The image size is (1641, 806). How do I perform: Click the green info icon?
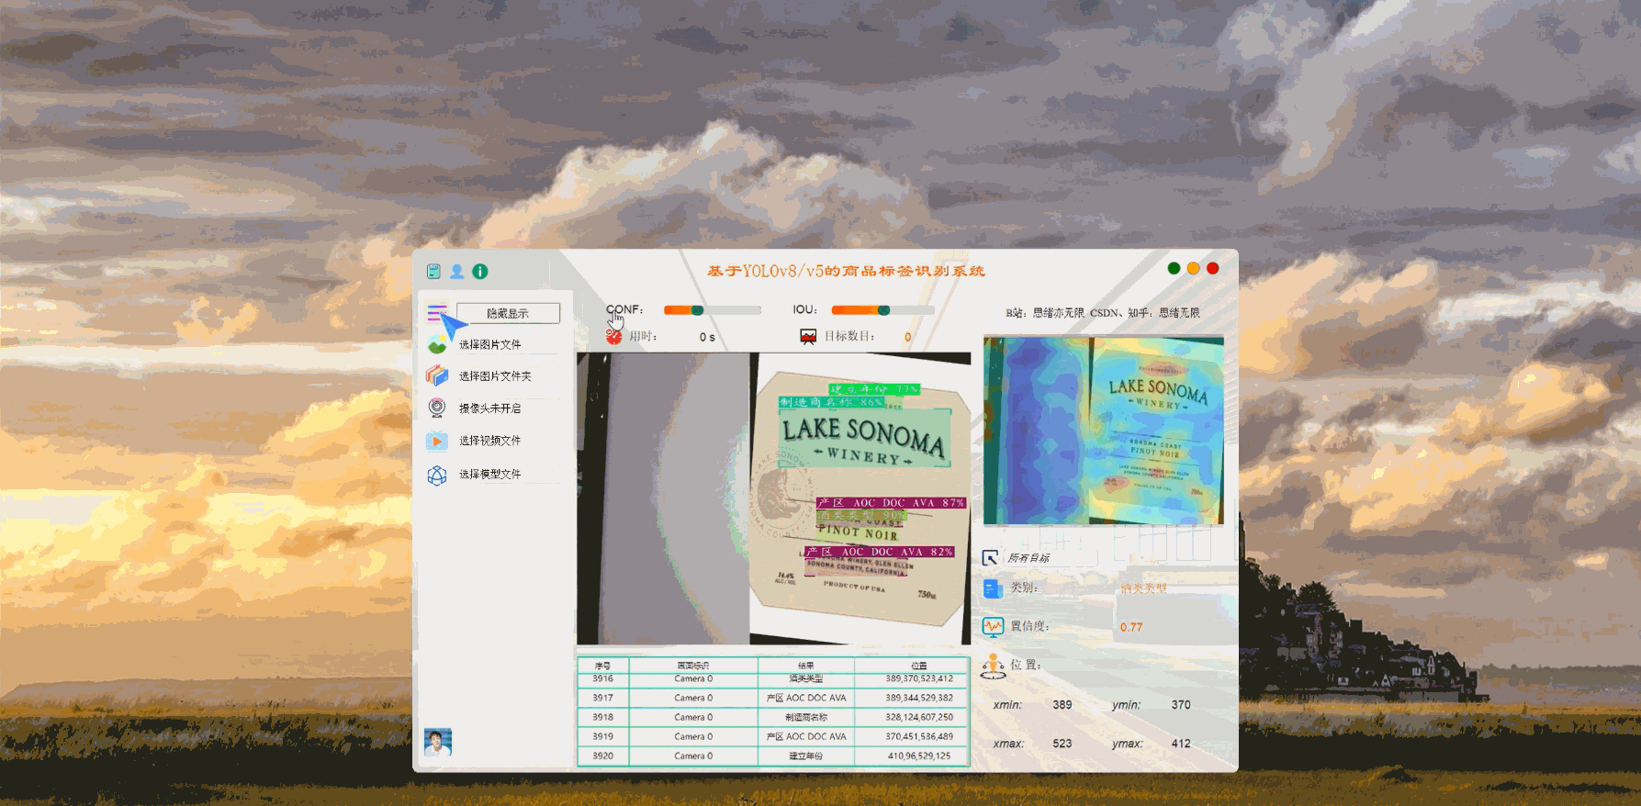pyautogui.click(x=479, y=272)
